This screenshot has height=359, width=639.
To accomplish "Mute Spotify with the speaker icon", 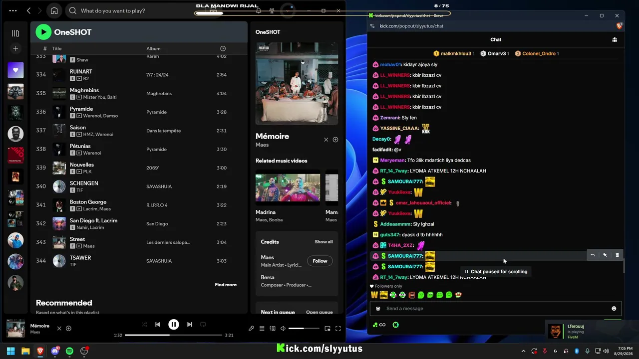I will (x=283, y=329).
